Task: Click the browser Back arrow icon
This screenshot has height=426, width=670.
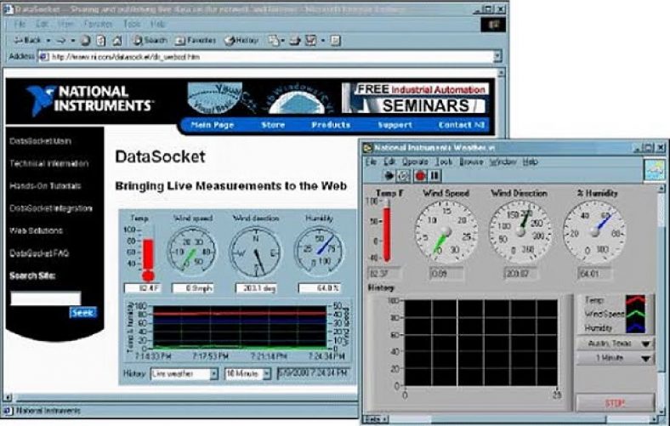Action: pyautogui.click(x=20, y=40)
